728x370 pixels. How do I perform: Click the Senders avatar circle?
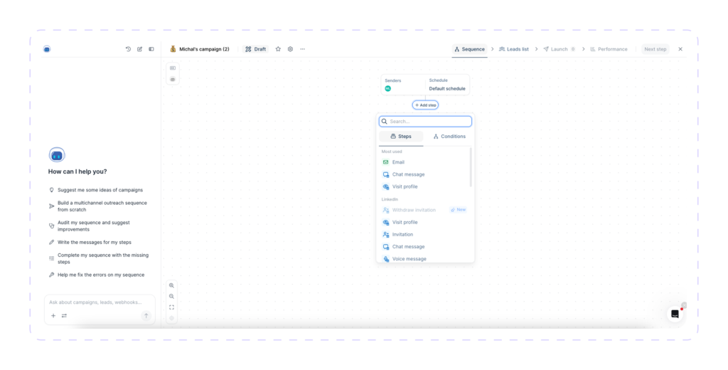click(x=387, y=88)
